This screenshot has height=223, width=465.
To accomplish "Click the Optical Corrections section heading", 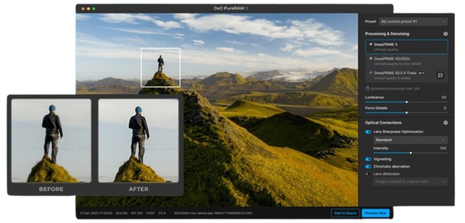I will (383, 122).
